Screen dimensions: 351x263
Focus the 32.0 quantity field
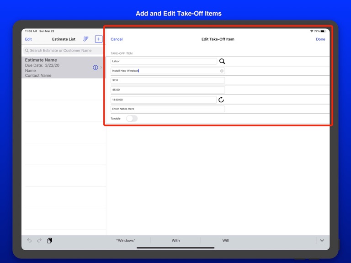(168, 80)
